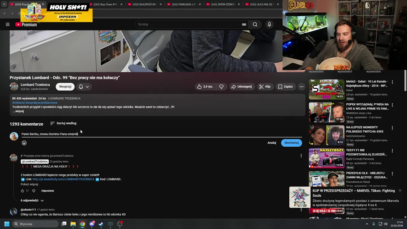Screen dimensions: 407x229
Task: Click the Udostępnij share button
Action: pyautogui.click(x=242, y=87)
